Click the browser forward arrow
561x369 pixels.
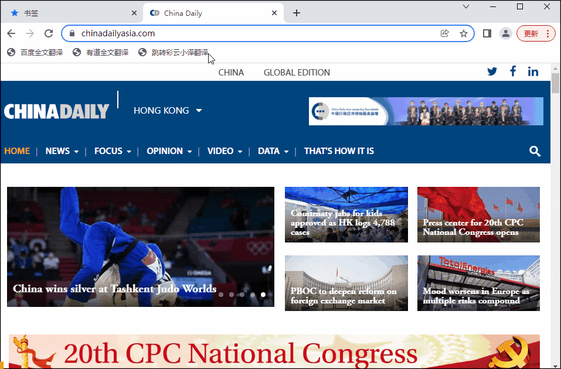(x=30, y=33)
